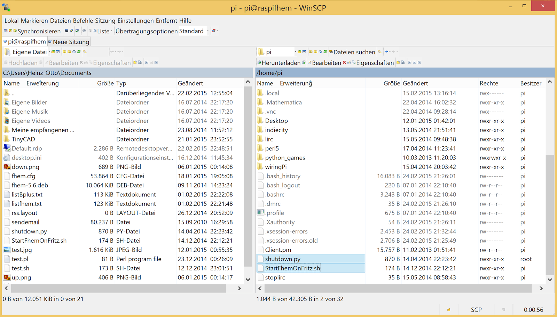Viewport: 557px width, 317px height.
Task: Select Client.pm in the remote panel
Action: (278, 250)
